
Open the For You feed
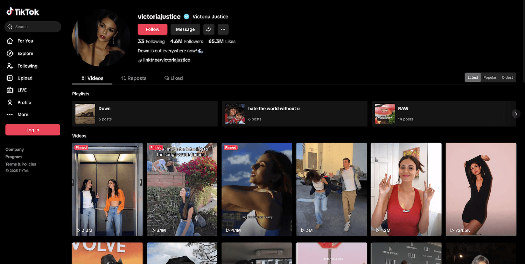tap(25, 41)
